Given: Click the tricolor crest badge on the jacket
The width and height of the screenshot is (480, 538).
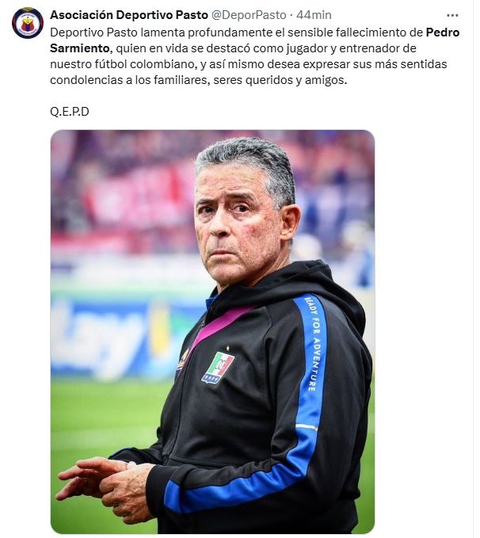Looking at the screenshot, I should [218, 368].
